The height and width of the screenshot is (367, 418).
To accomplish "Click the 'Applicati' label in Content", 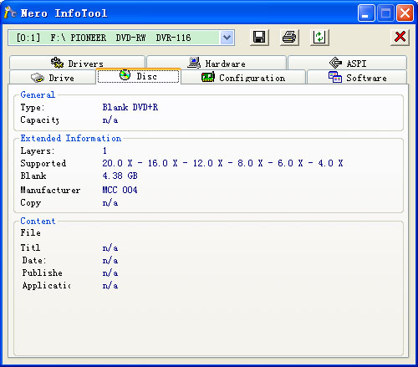I will point(46,285).
